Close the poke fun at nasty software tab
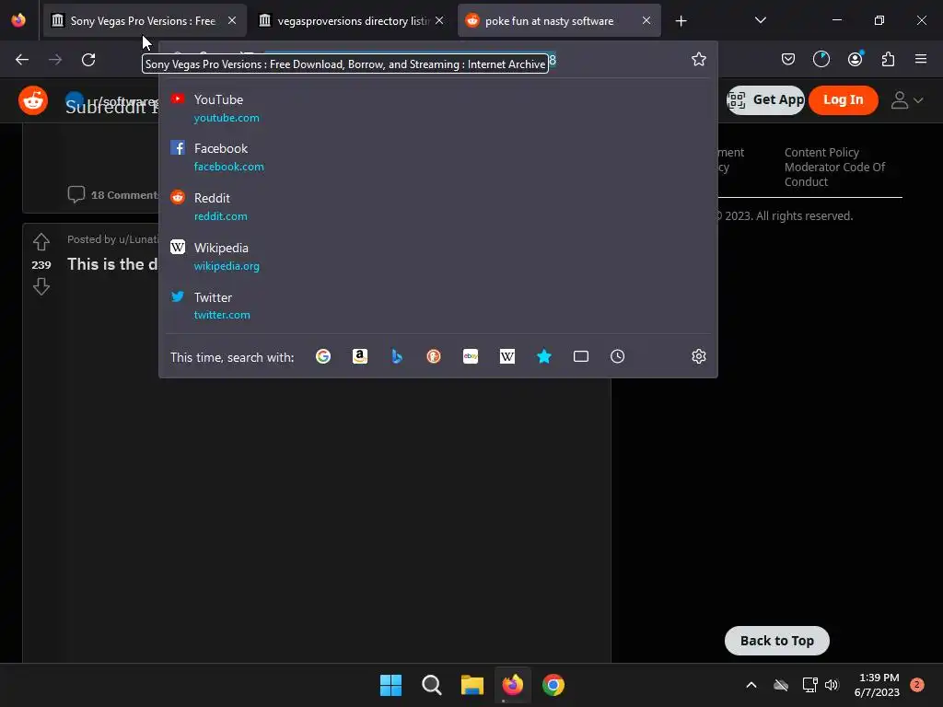This screenshot has width=943, height=707. click(x=646, y=20)
